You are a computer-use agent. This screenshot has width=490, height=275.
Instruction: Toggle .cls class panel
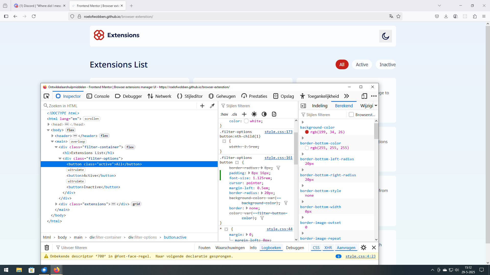[234, 114]
